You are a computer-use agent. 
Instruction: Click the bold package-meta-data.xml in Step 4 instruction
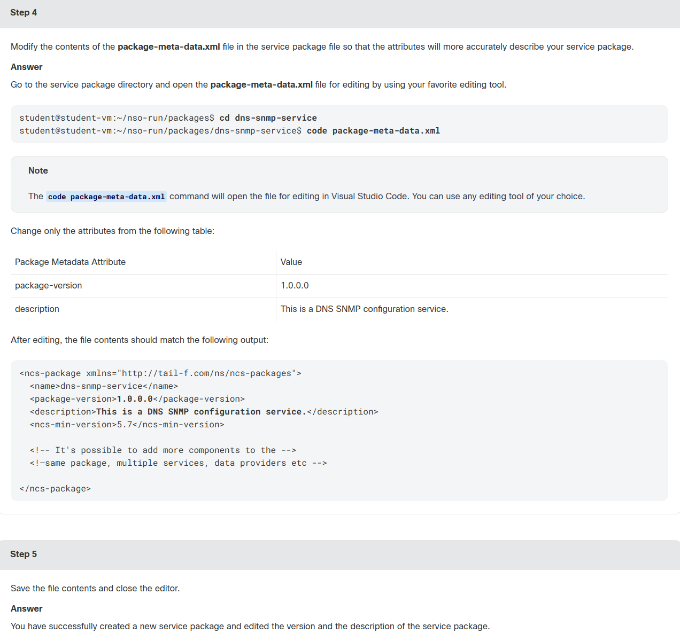169,47
